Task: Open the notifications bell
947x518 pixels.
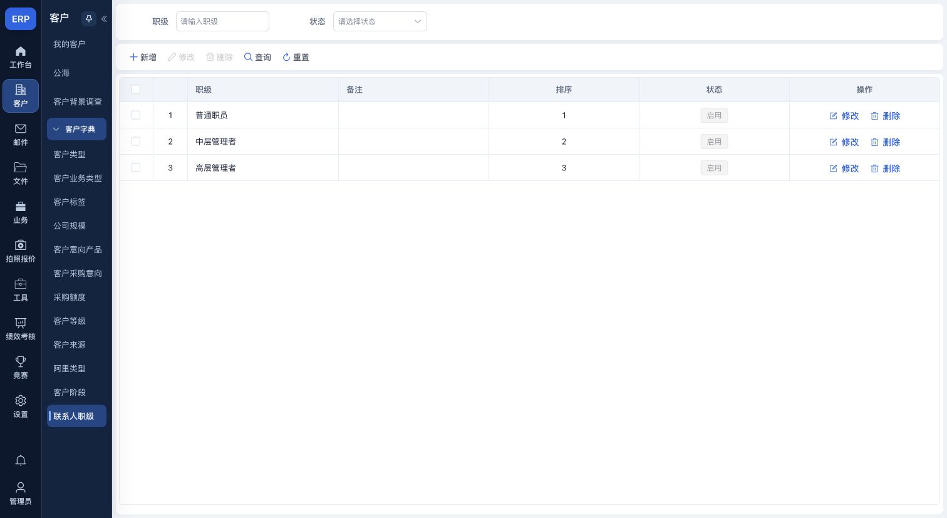Action: click(x=21, y=460)
